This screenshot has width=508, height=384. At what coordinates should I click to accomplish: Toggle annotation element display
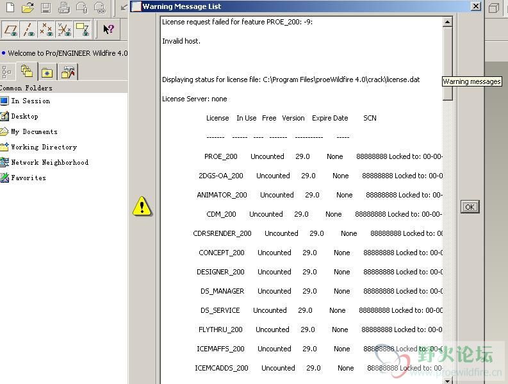82,29
